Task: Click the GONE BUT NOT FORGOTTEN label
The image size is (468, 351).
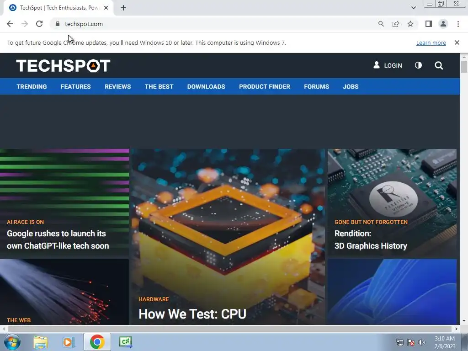Action: point(371,222)
